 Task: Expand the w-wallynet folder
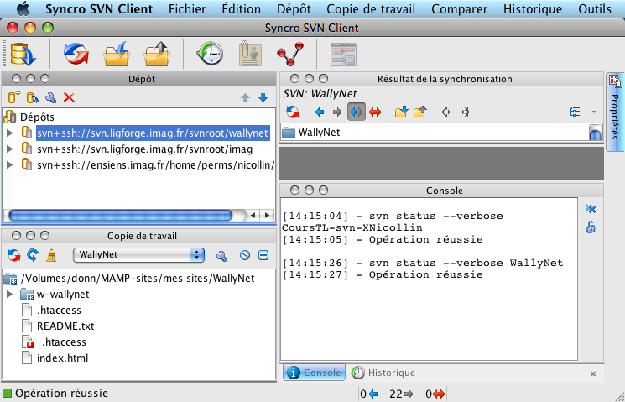(x=10, y=295)
